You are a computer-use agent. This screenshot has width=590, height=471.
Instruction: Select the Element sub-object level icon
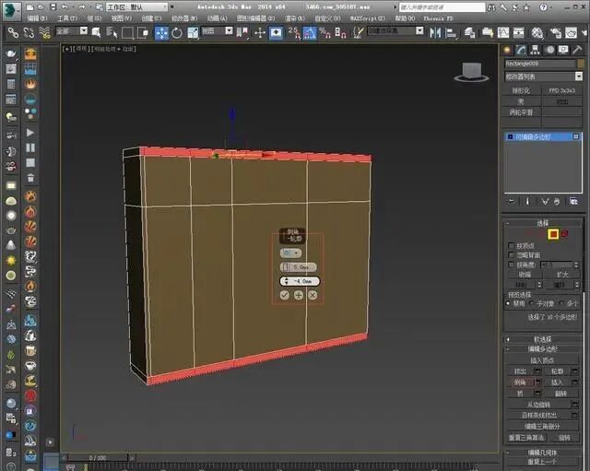(x=564, y=234)
